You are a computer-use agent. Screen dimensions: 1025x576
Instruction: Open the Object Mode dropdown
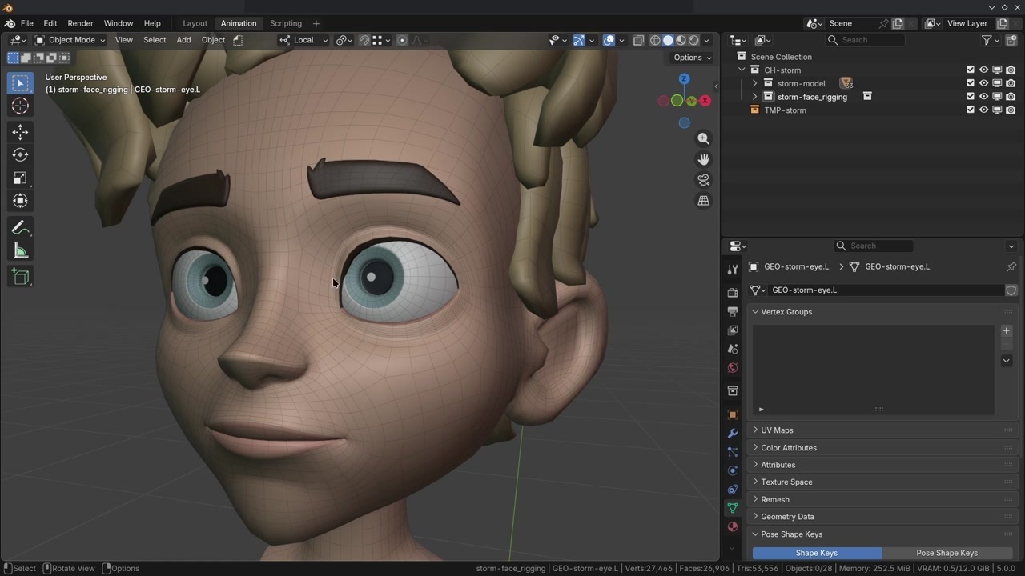[x=70, y=40]
